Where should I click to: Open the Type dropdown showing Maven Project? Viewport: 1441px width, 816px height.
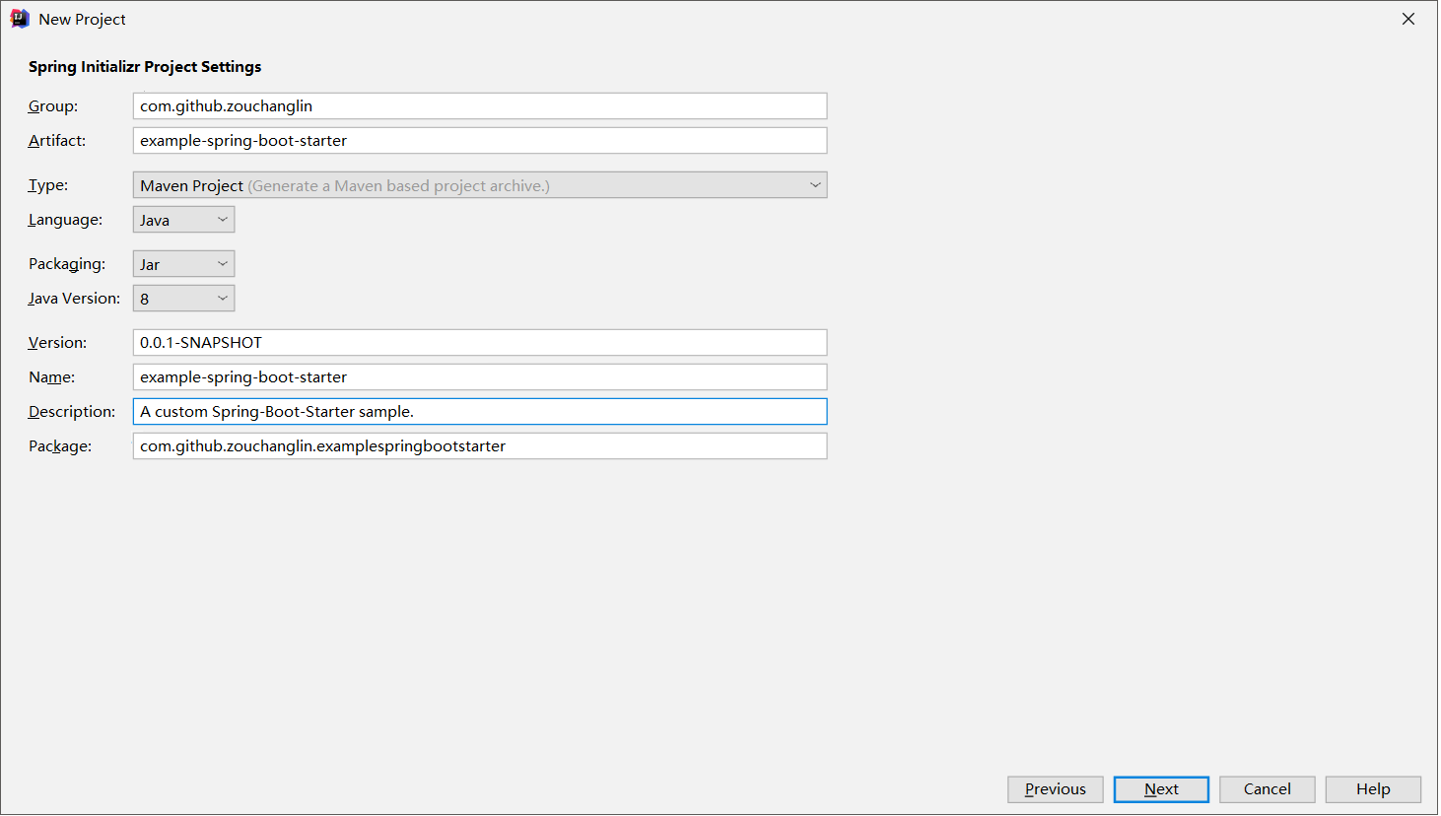tap(479, 185)
